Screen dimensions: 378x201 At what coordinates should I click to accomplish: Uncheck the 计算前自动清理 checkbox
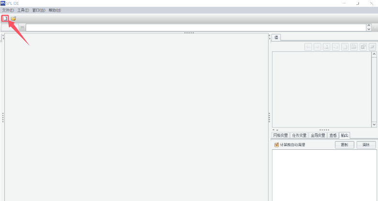click(276, 145)
